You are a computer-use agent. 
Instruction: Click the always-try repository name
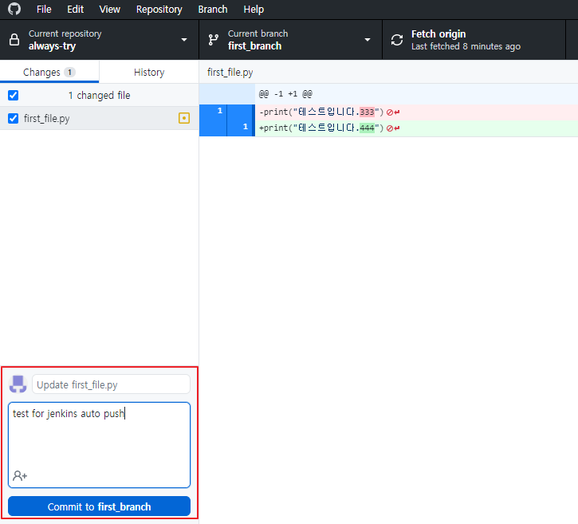click(x=53, y=46)
